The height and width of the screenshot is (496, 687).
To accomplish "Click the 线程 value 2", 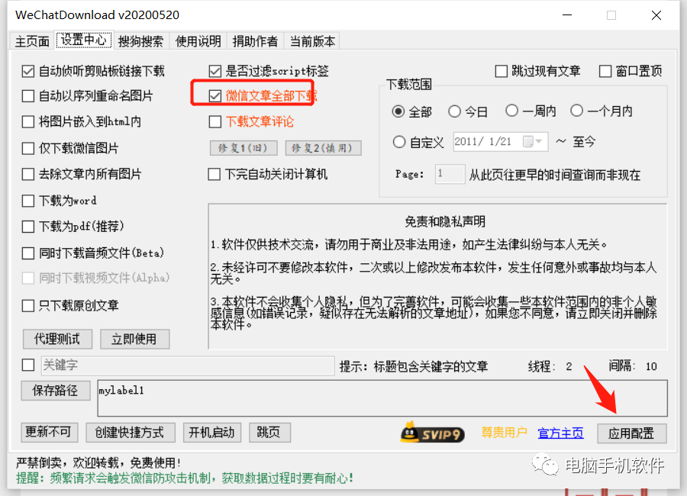I will coord(569,366).
